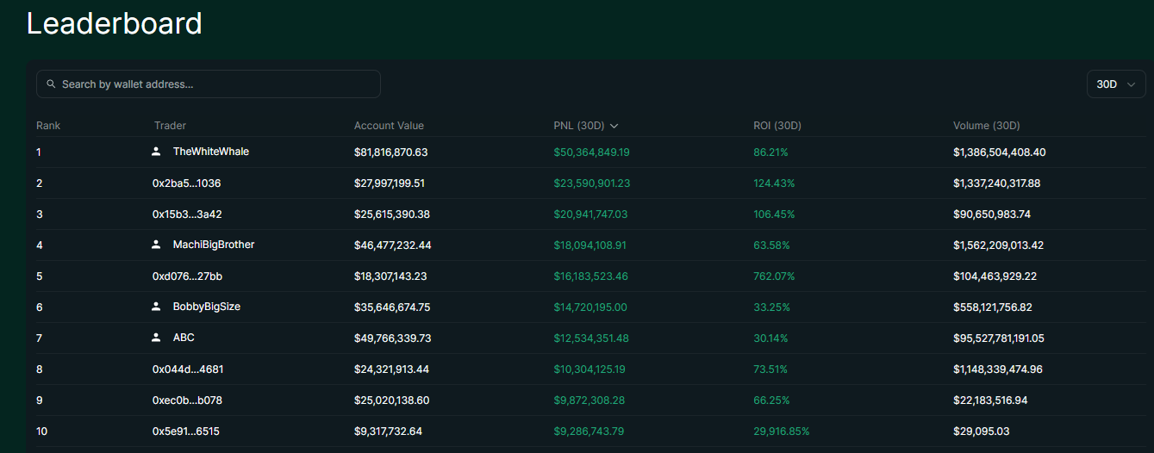Image resolution: width=1154 pixels, height=453 pixels.
Task: Focus the search by wallet address field
Action: click(215, 84)
